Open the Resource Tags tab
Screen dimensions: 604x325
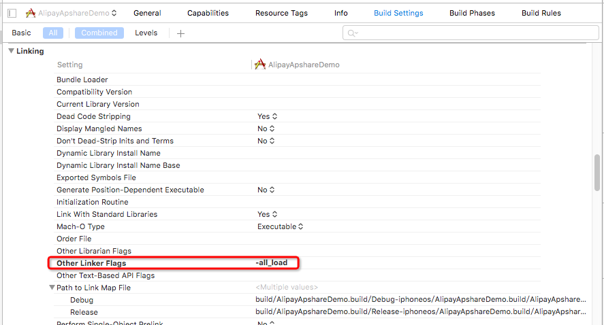[281, 13]
